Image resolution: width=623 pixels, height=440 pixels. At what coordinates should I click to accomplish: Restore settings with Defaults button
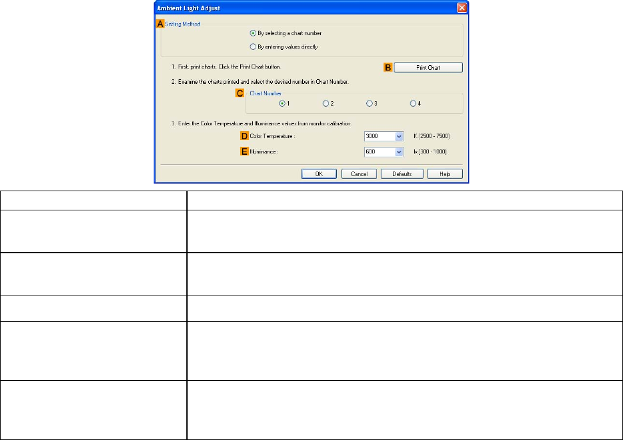click(402, 174)
